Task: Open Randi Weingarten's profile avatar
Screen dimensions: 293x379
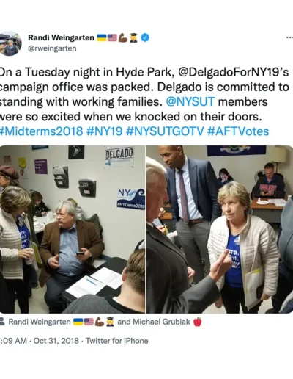Action: pyautogui.click(x=10, y=43)
